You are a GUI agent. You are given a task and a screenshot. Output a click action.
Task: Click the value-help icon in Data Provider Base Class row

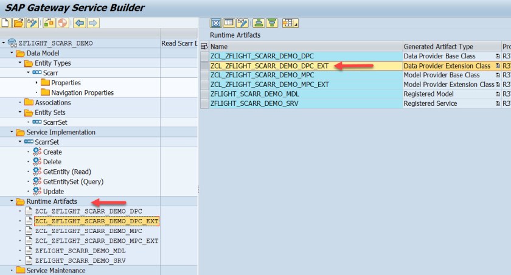(498, 56)
